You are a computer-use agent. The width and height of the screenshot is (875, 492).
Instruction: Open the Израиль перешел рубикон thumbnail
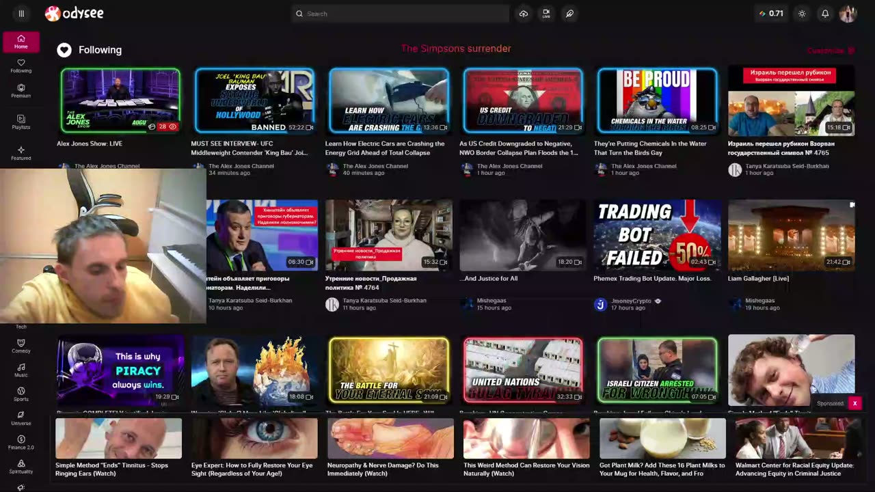[792, 100]
